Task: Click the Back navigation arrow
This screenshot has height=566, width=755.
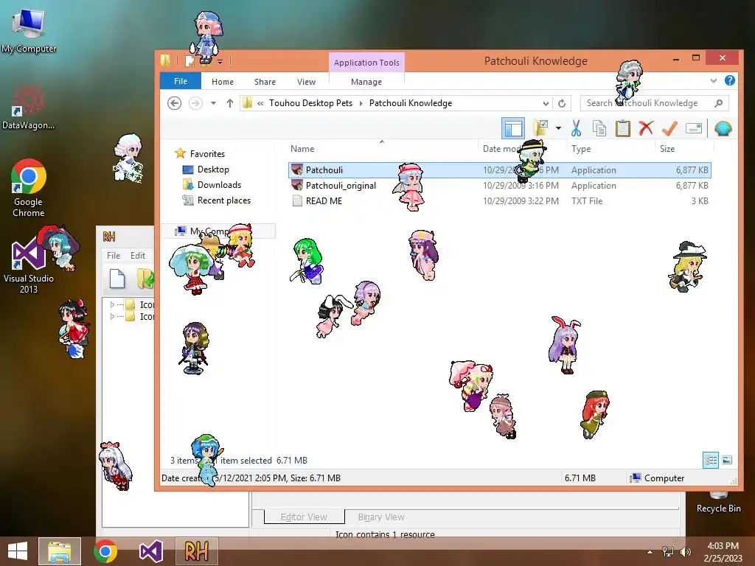Action: [174, 103]
